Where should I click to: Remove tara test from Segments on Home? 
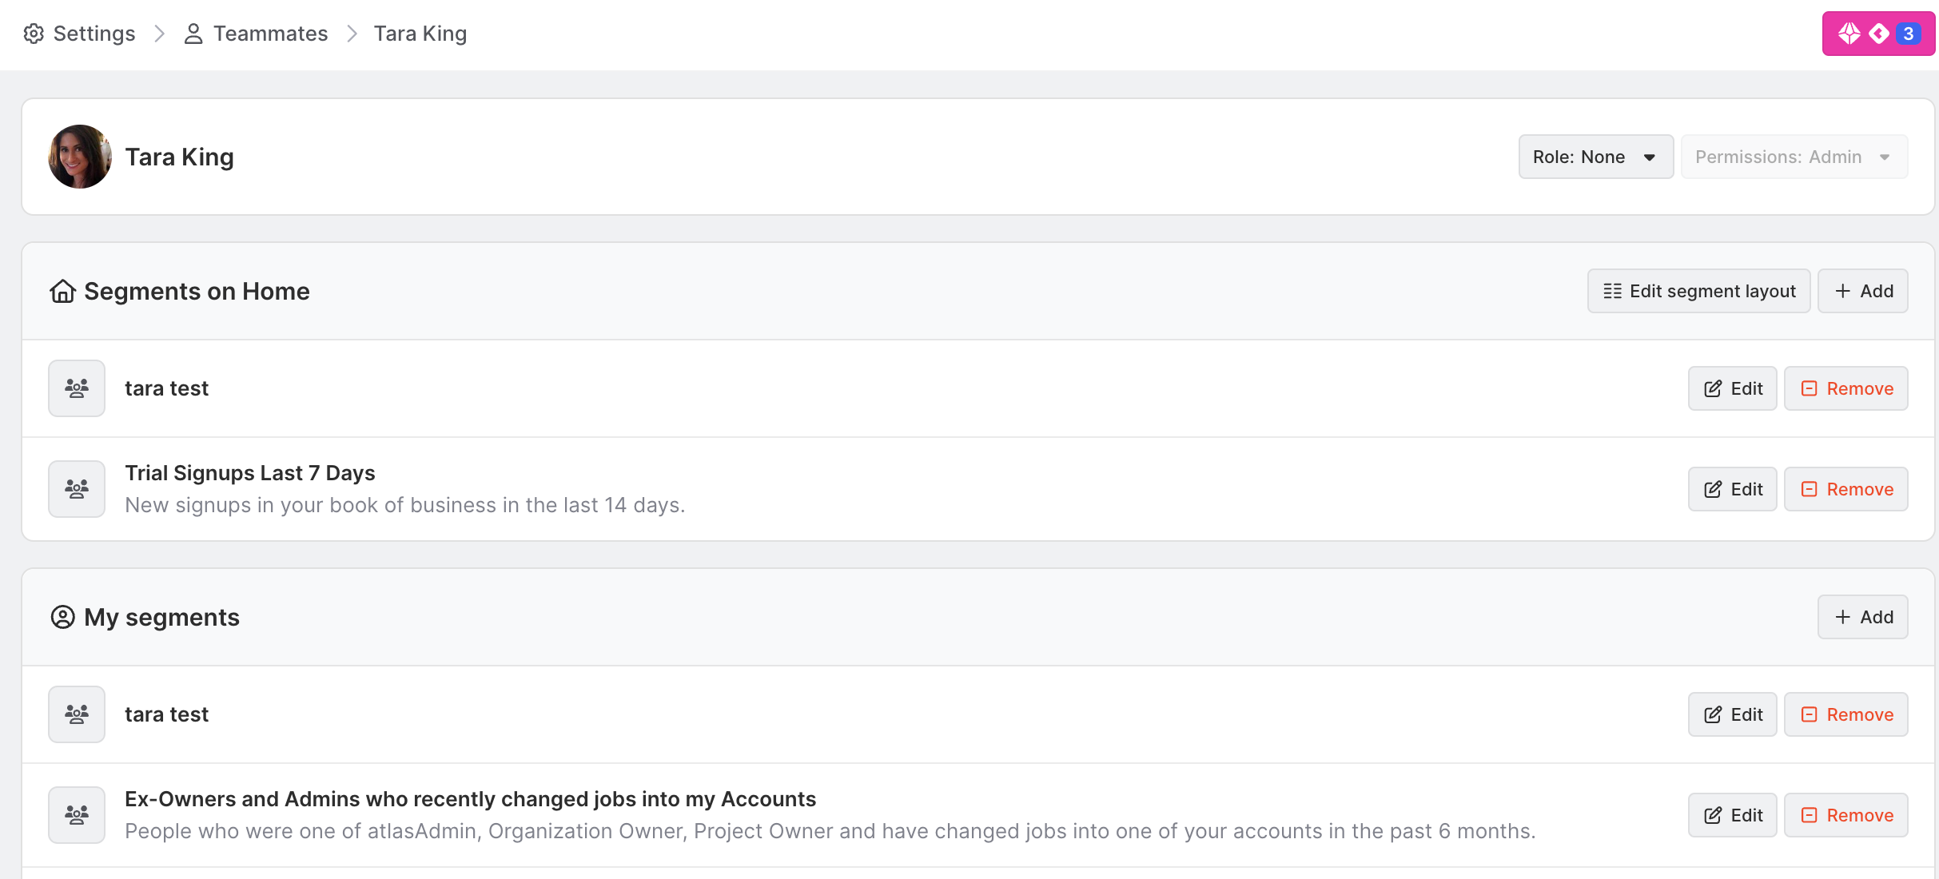click(1845, 388)
